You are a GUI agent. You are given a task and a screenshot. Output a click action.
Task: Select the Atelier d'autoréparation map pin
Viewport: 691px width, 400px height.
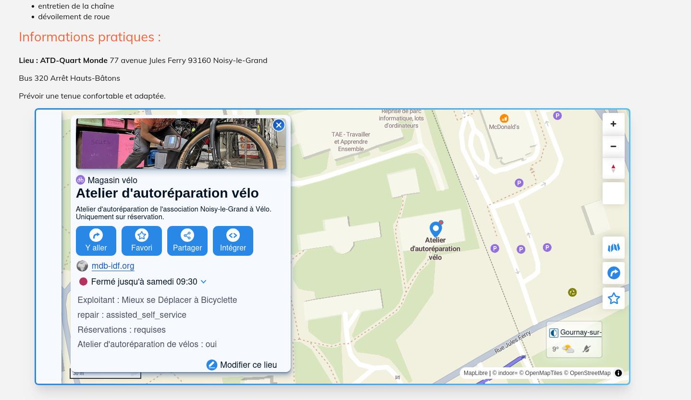click(x=435, y=229)
